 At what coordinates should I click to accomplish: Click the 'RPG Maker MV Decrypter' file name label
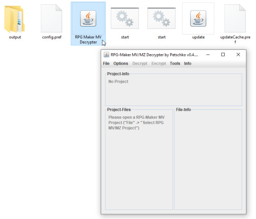coord(88,39)
